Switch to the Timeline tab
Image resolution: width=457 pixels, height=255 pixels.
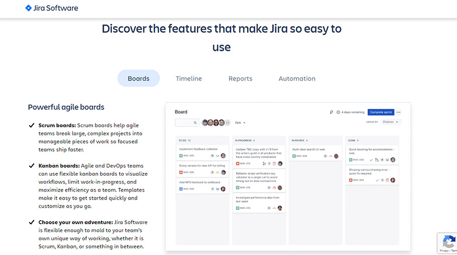pyautogui.click(x=189, y=78)
